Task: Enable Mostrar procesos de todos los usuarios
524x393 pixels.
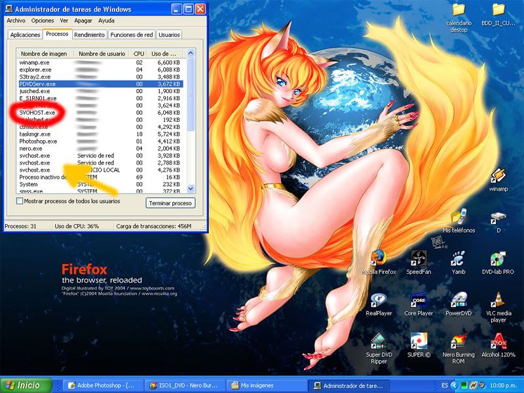Action: (20, 201)
